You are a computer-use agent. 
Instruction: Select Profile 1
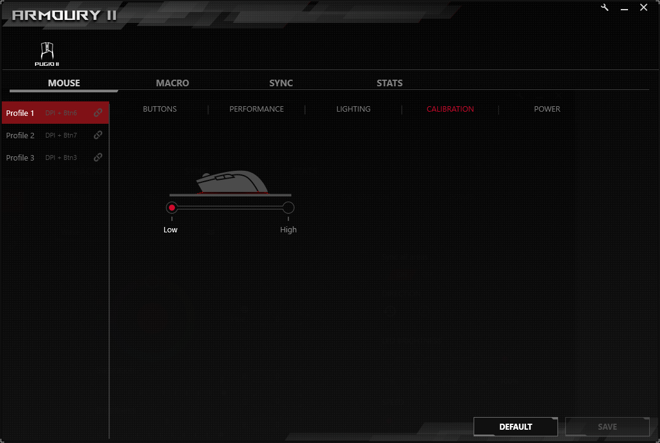(x=55, y=113)
